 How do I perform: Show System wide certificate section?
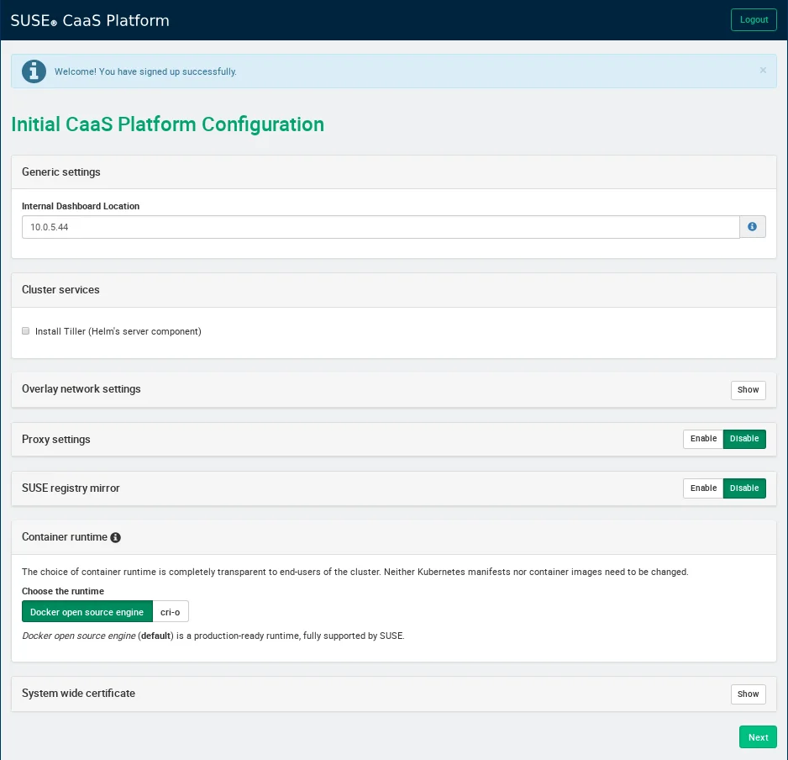tap(748, 694)
